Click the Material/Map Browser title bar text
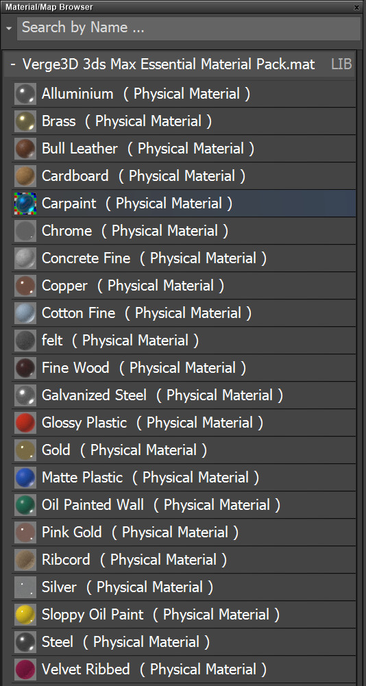This screenshot has height=686, width=366. tap(49, 7)
